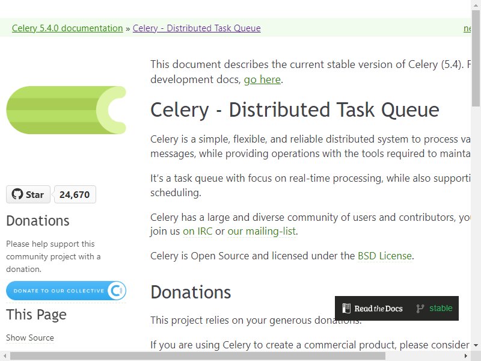Open the 'our mailing-list' link

coord(262,231)
